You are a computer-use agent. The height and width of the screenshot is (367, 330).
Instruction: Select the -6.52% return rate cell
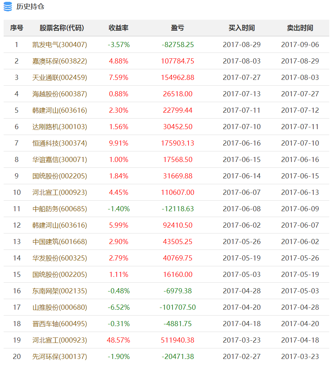tap(119, 307)
